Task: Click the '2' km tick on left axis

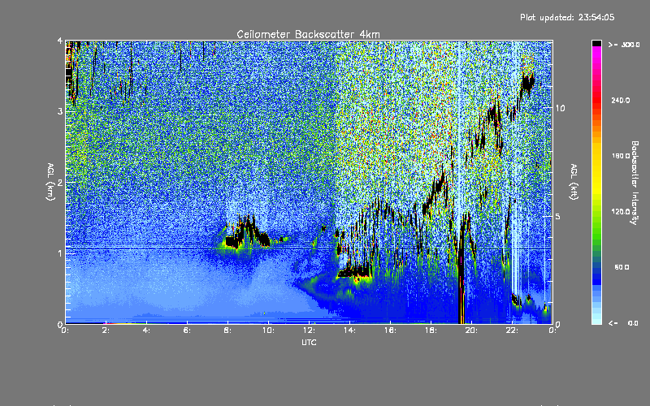Action: pyautogui.click(x=60, y=182)
